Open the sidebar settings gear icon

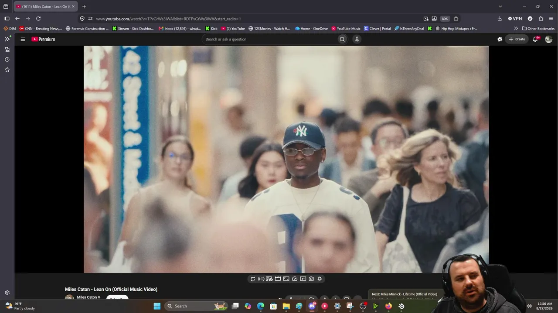pos(7,293)
